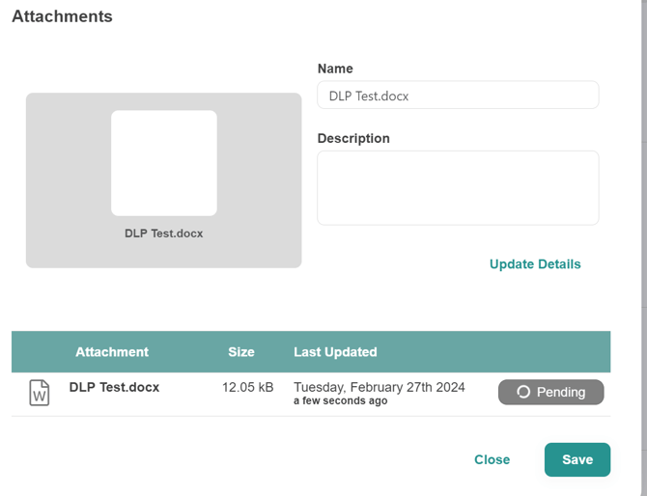This screenshot has height=496, width=647.
Task: Click the Last Updated column header
Action: (335, 352)
